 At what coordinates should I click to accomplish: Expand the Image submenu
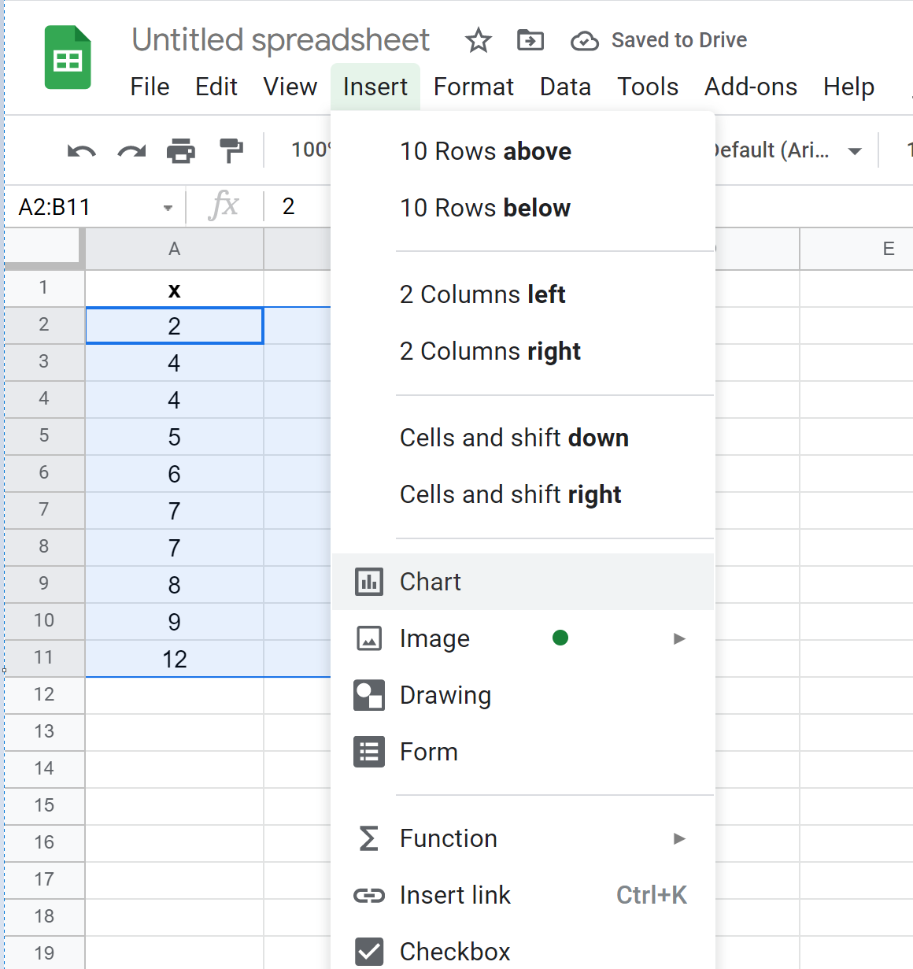678,638
